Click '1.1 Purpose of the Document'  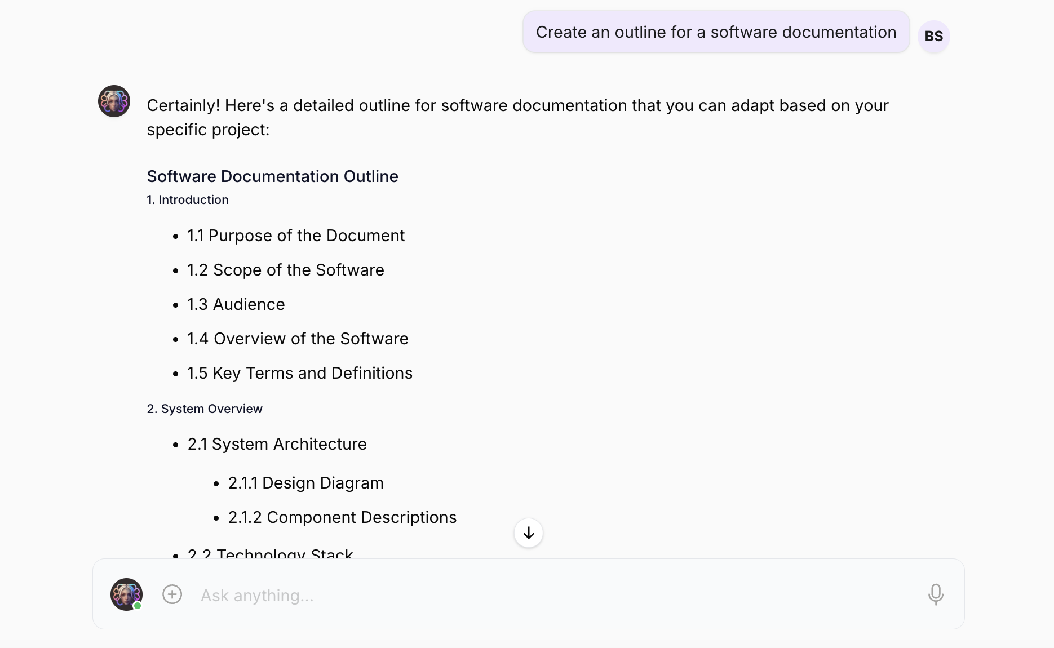tap(296, 236)
